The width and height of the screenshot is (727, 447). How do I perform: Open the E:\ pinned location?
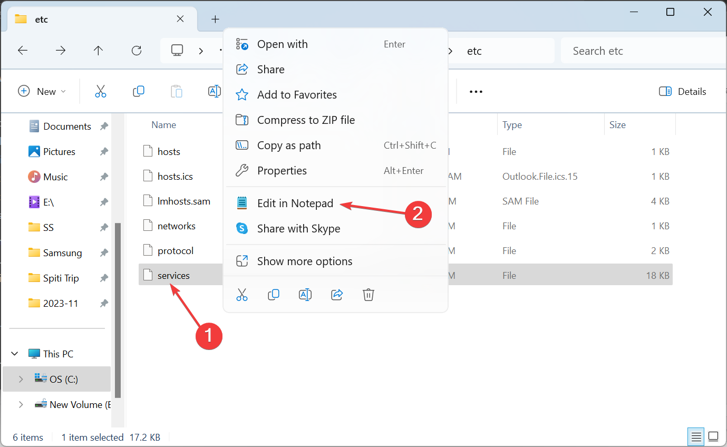[x=49, y=202]
